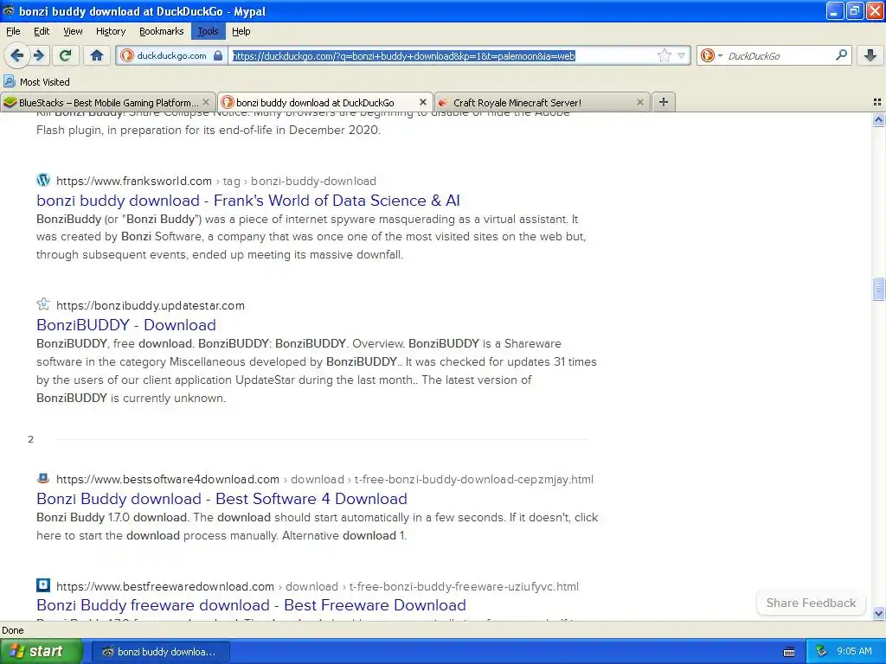The width and height of the screenshot is (886, 664).
Task: Open the Windows Start menu
Action: click(x=40, y=651)
